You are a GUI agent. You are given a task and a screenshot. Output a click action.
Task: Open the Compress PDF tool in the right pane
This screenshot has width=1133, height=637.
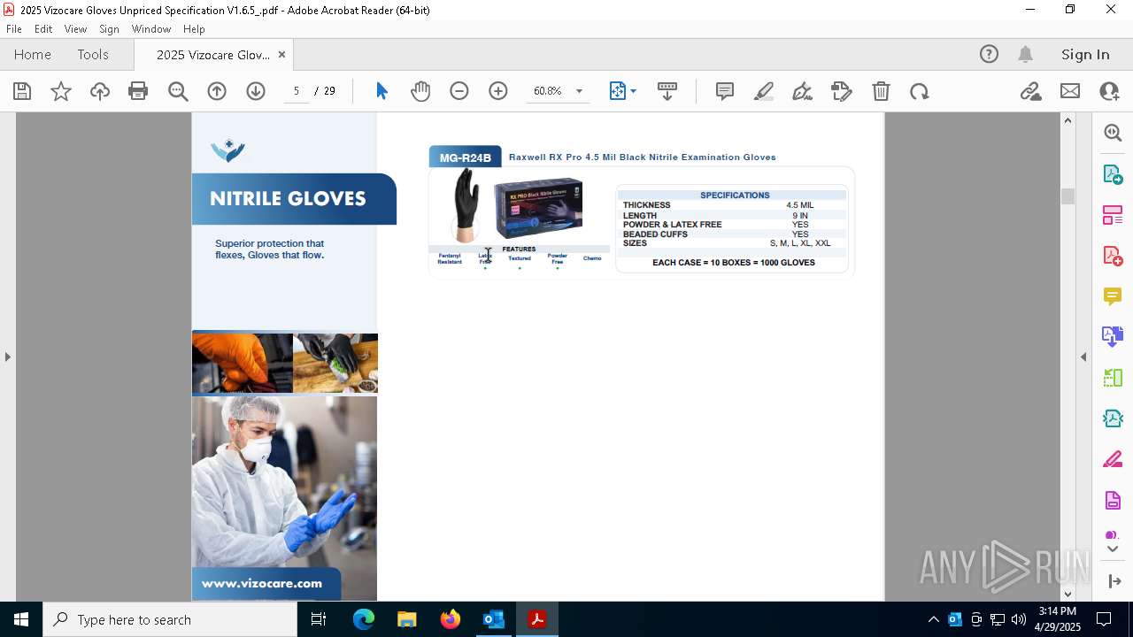click(1113, 418)
